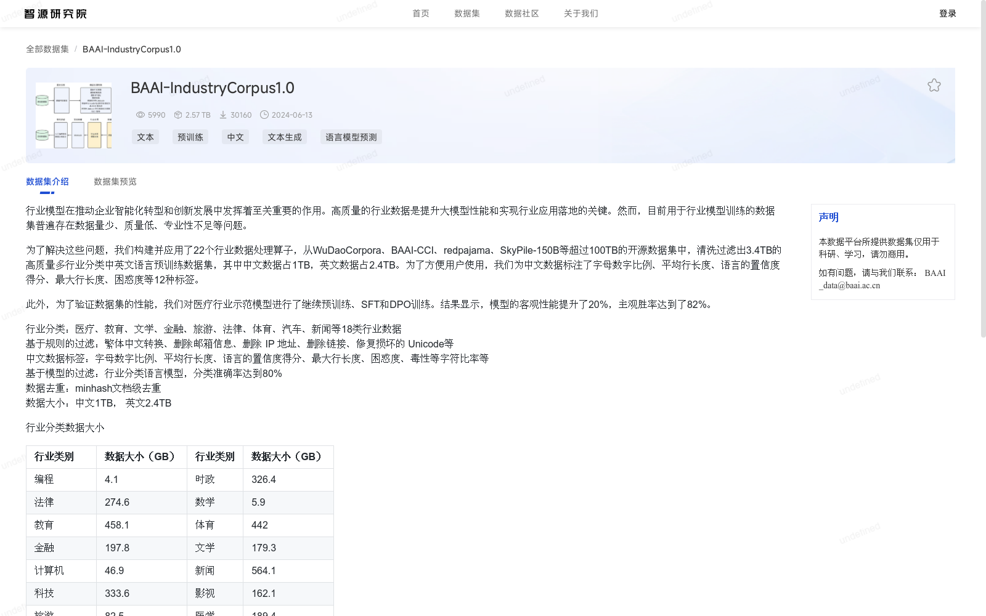The width and height of the screenshot is (986, 616).
Task: Switch to the 数据集预览 tab
Action: pos(115,182)
